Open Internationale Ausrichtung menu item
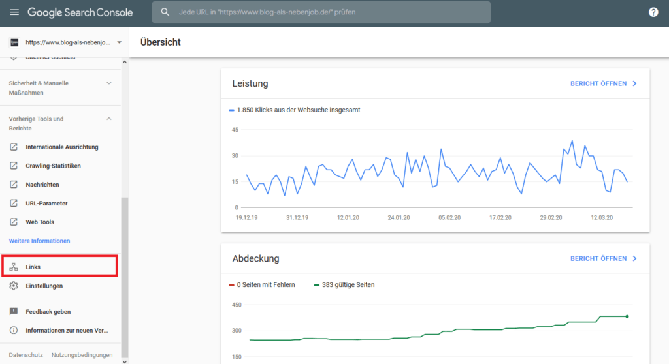Screen dimensions: 669x364 point(62,147)
